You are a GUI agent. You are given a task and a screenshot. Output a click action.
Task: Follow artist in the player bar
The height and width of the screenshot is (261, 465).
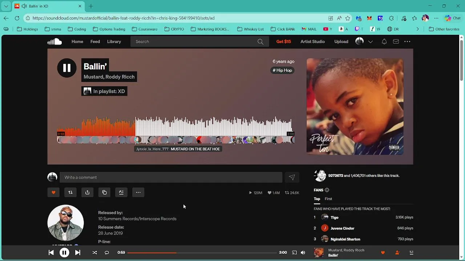(397, 253)
